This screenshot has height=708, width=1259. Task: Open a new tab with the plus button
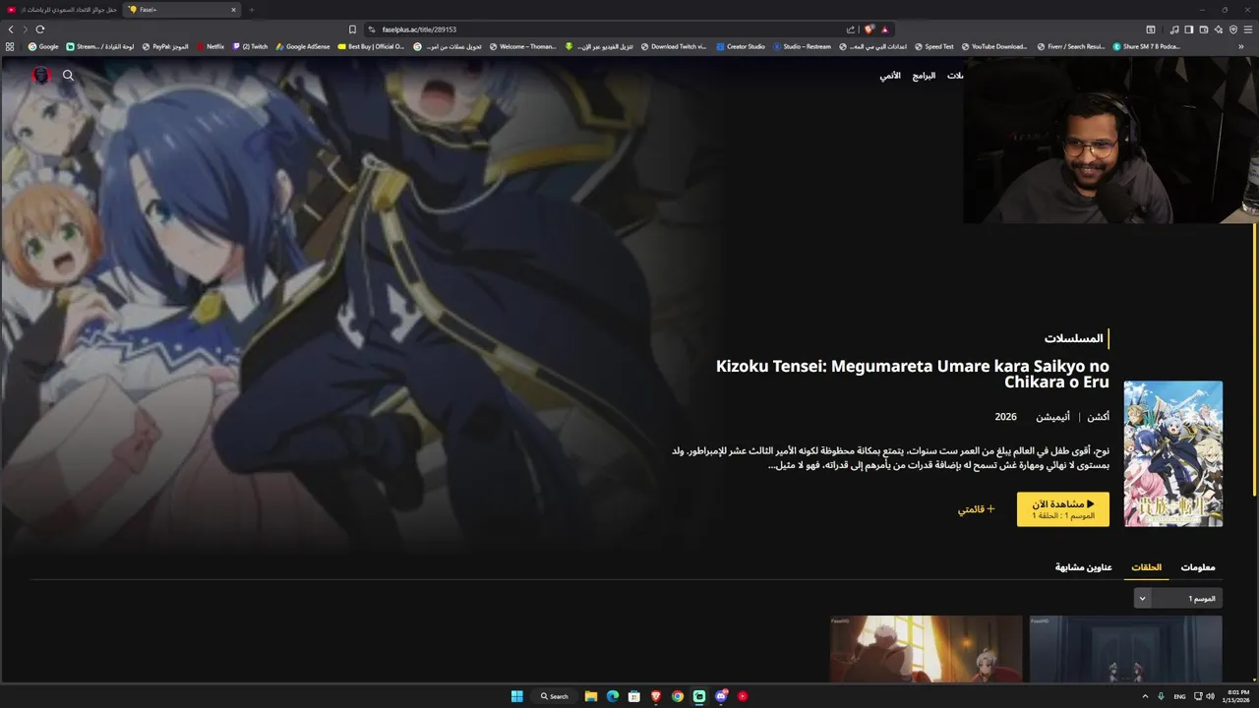click(251, 10)
